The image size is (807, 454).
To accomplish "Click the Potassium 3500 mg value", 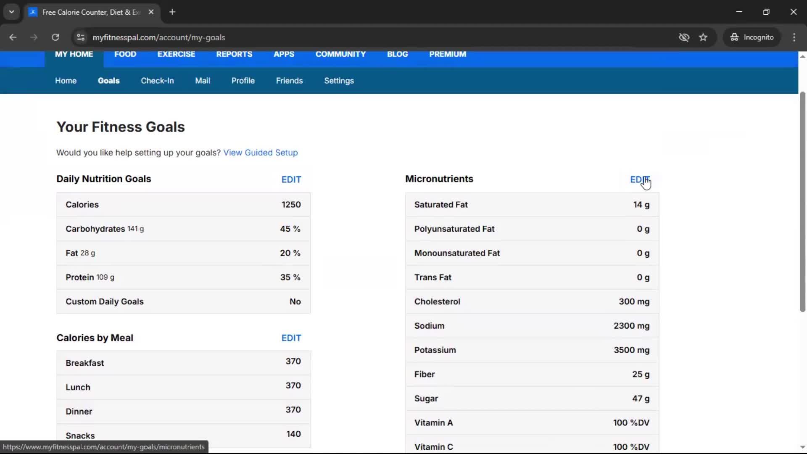I will click(x=631, y=350).
